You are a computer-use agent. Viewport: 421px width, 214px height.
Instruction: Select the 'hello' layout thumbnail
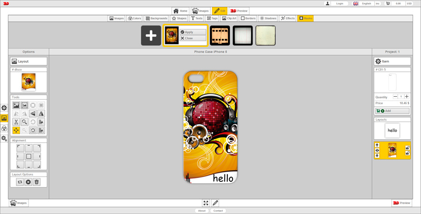(392, 130)
